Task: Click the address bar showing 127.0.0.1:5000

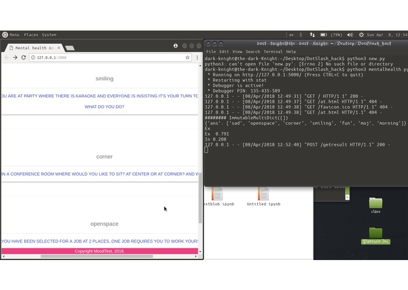Action: [110, 58]
